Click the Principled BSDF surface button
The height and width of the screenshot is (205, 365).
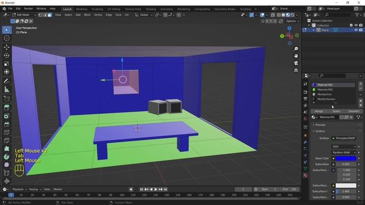(x=344, y=138)
